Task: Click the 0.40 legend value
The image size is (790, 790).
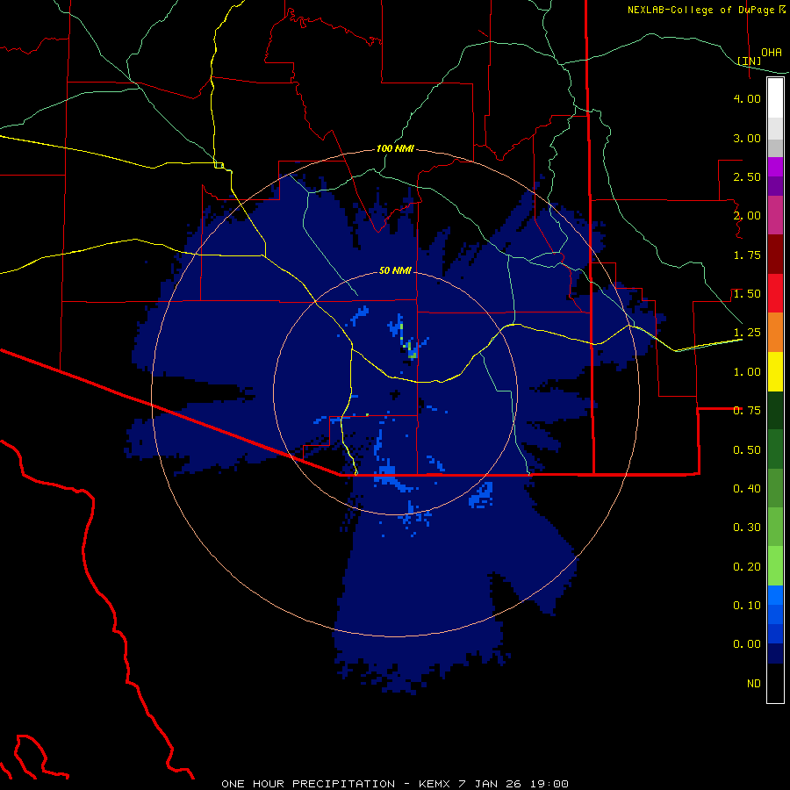Action: pyautogui.click(x=747, y=489)
